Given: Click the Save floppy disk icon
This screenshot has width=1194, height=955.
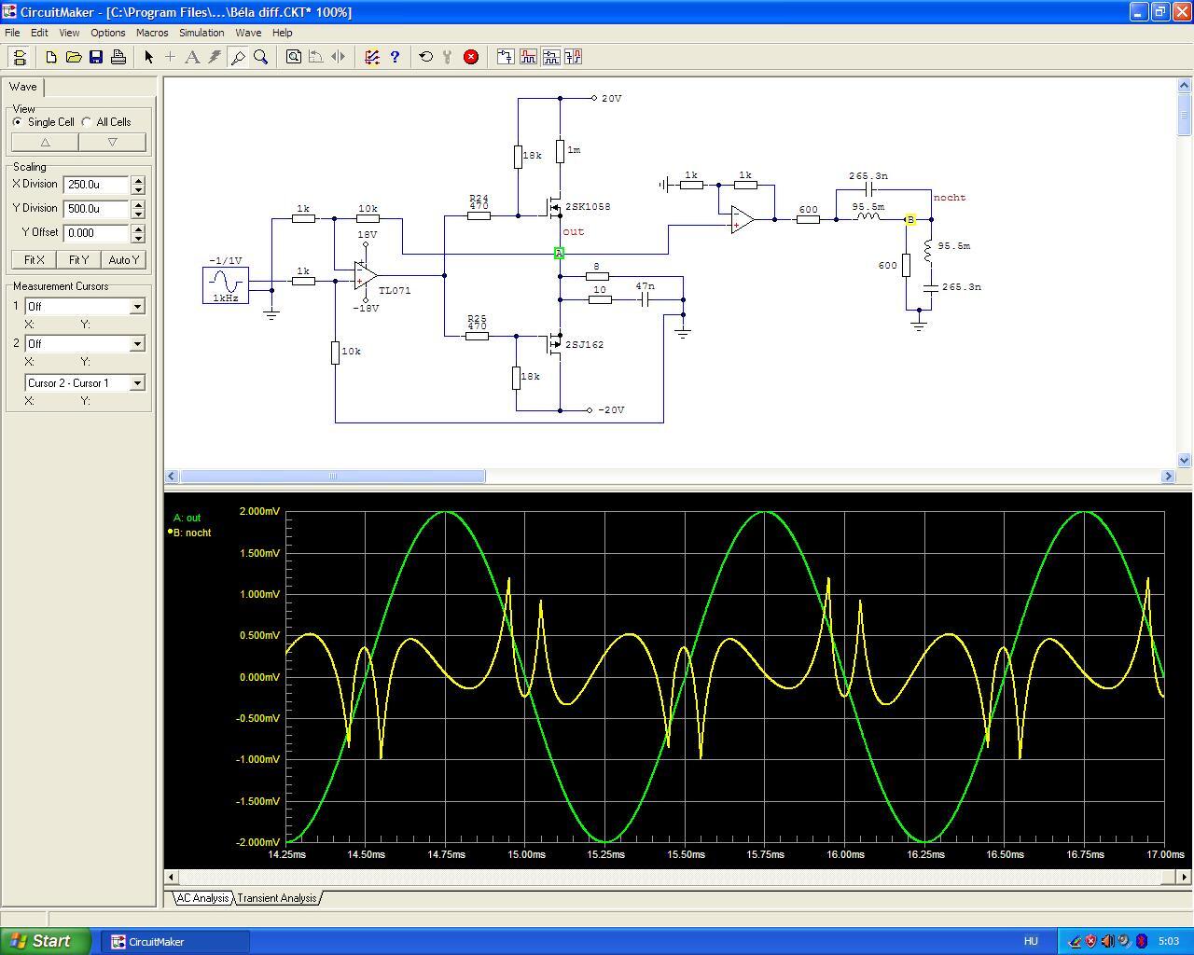Looking at the screenshot, I should pos(96,57).
